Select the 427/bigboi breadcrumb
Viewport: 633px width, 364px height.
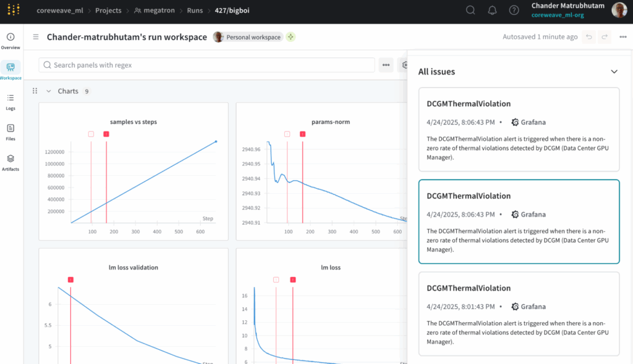[x=232, y=10]
